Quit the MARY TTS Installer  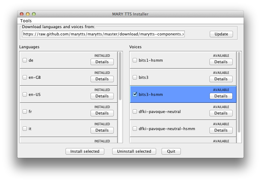click(x=171, y=151)
